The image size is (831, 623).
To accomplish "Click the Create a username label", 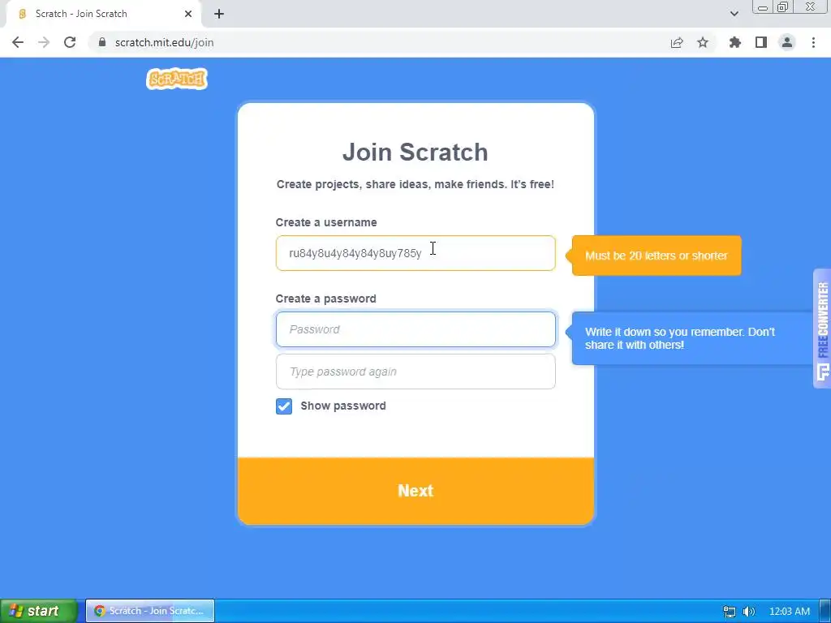I will click(x=326, y=222).
